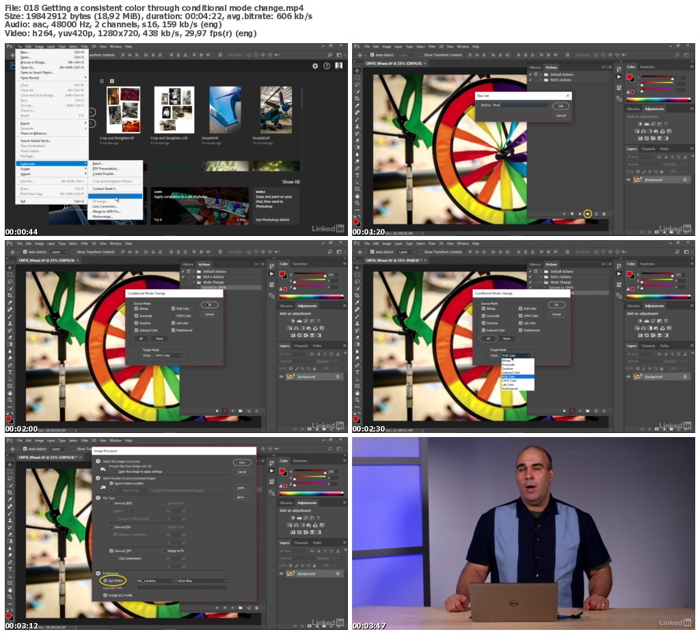Toggle the Duotone checkbox in 00:02:30 frame

tap(483, 323)
